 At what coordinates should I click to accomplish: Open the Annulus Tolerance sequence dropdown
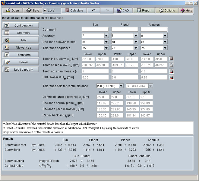[x=165, y=48]
